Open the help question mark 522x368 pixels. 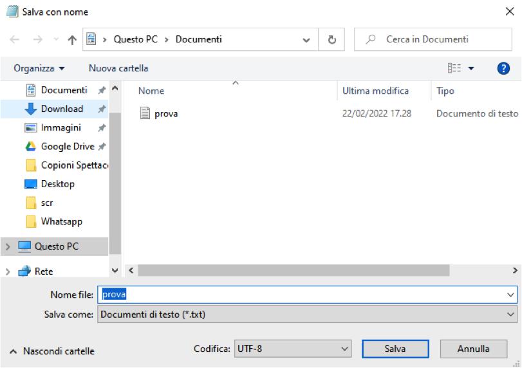pos(503,69)
